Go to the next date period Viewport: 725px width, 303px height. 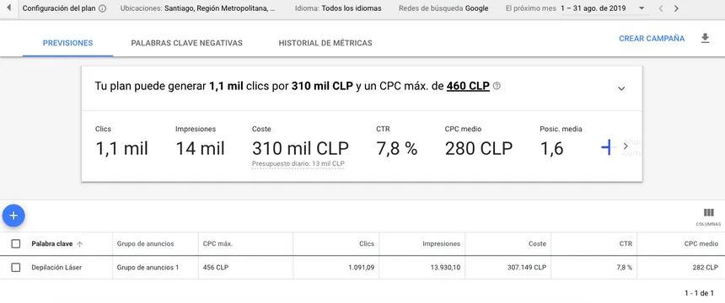[x=676, y=8]
